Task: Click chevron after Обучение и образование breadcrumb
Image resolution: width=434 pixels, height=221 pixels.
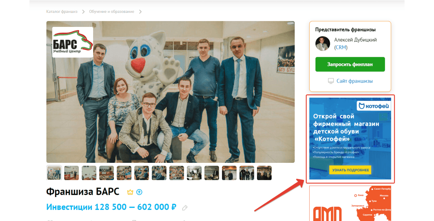Action: pos(140,12)
